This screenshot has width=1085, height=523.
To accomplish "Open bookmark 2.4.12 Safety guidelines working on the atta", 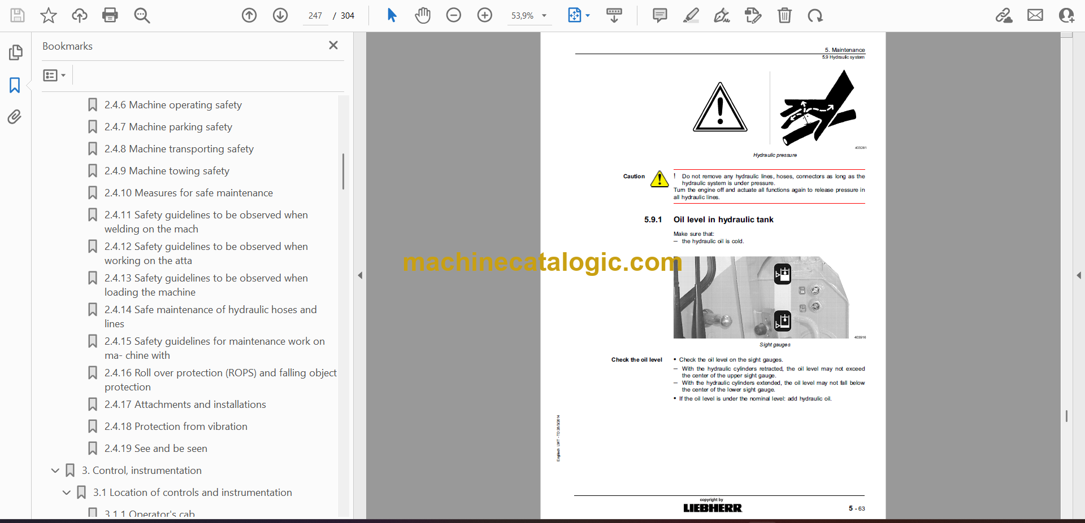I will click(x=206, y=253).
